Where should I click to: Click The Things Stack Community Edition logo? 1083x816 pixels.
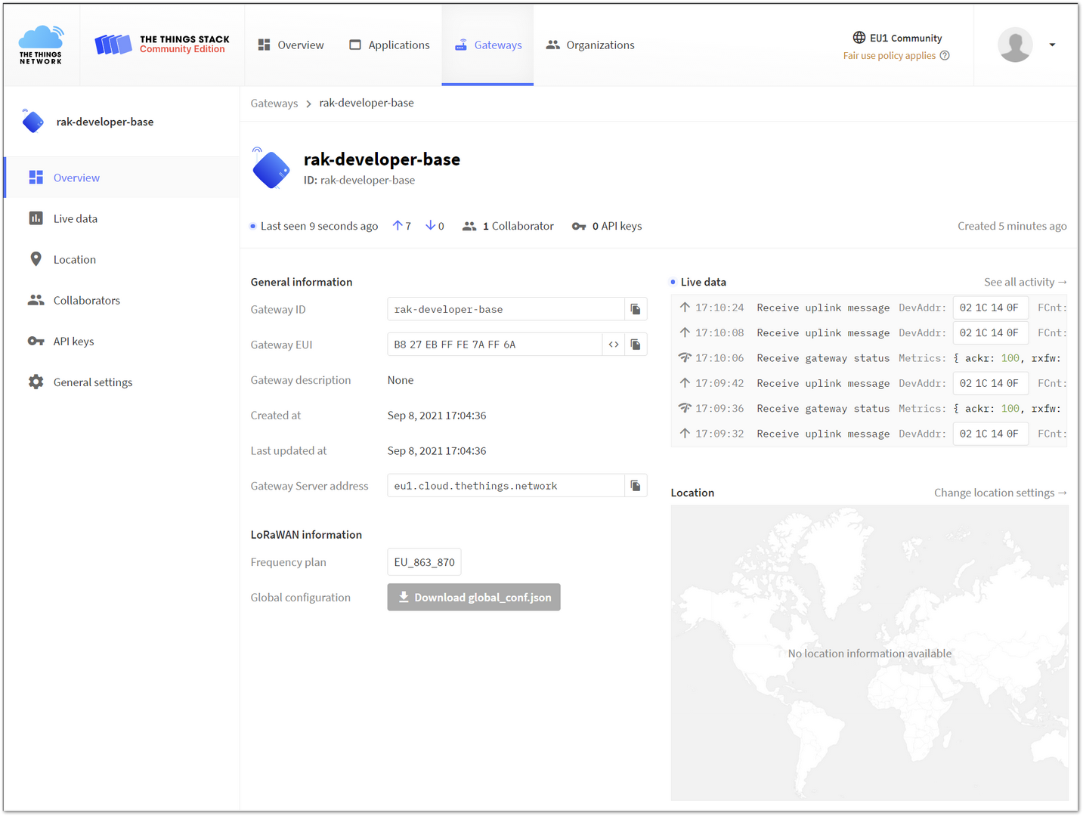162,45
